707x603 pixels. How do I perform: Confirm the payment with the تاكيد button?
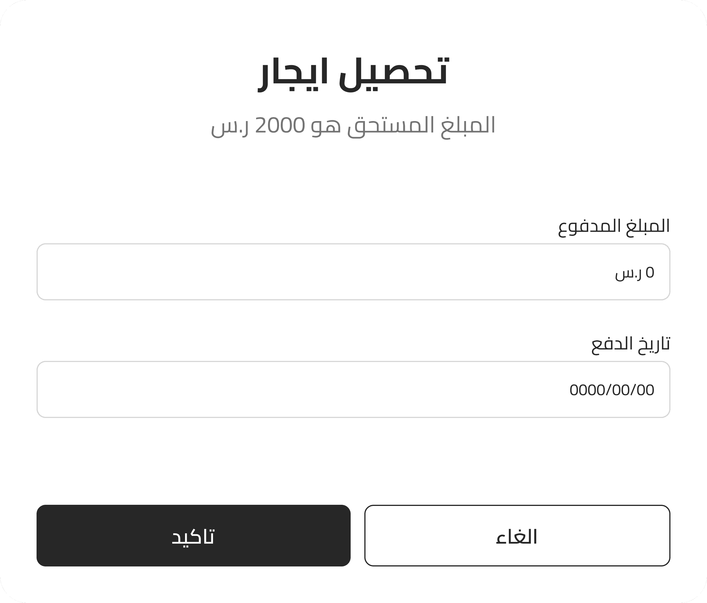[194, 535]
